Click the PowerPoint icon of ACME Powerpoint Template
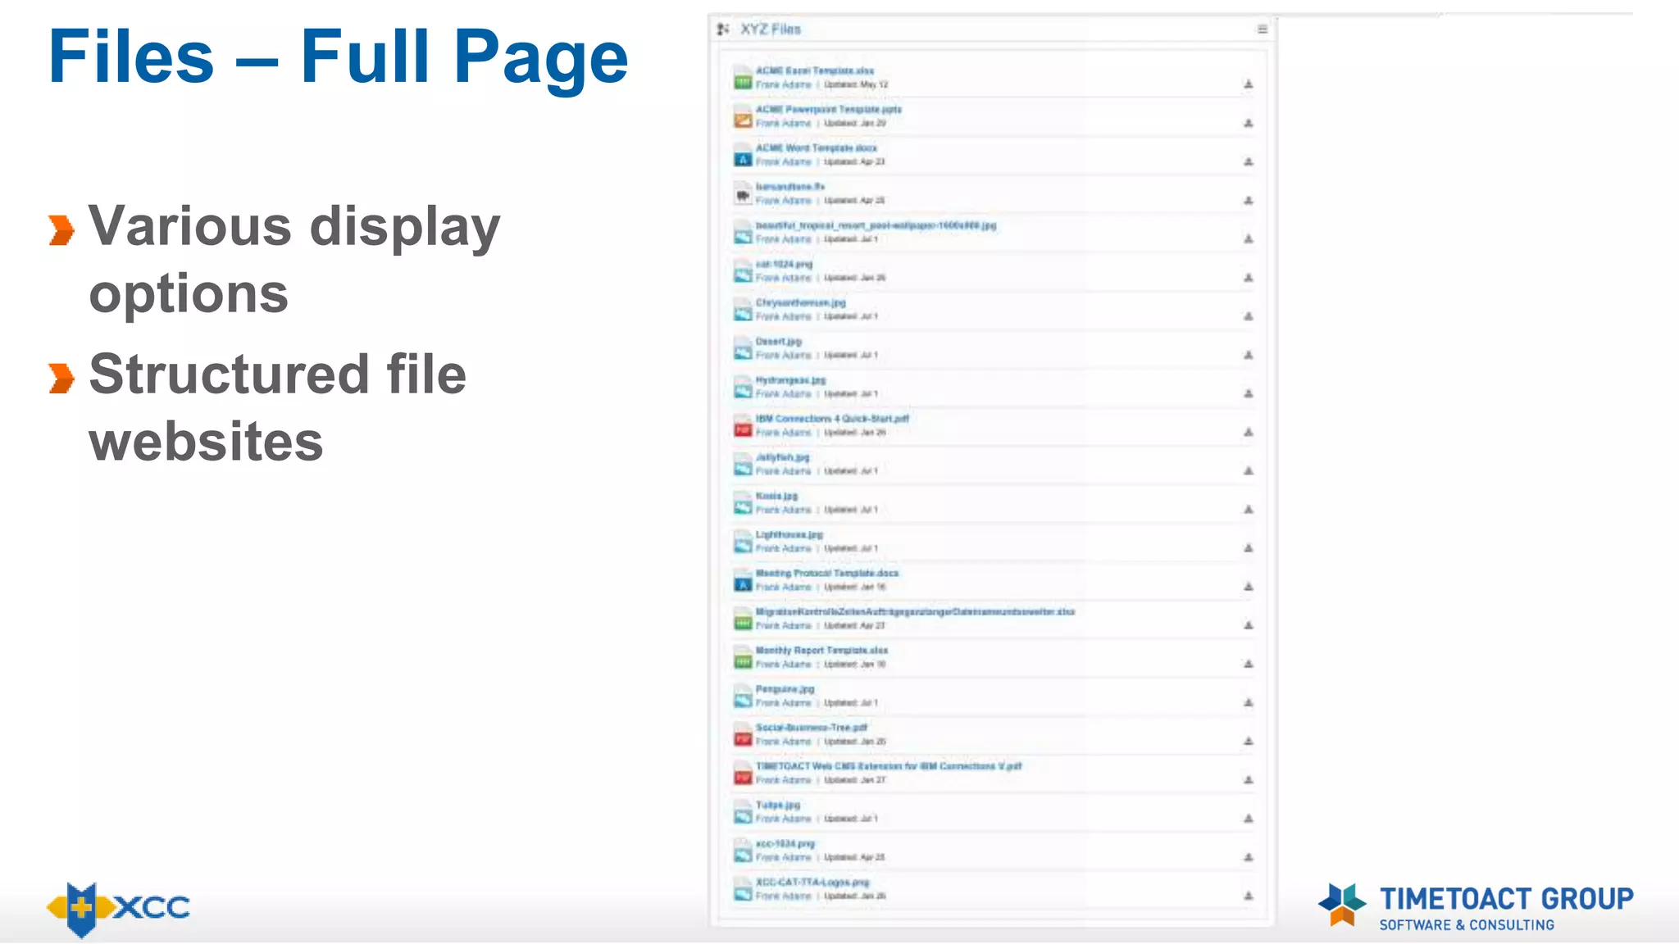The height and width of the screenshot is (944, 1679). coord(743,116)
